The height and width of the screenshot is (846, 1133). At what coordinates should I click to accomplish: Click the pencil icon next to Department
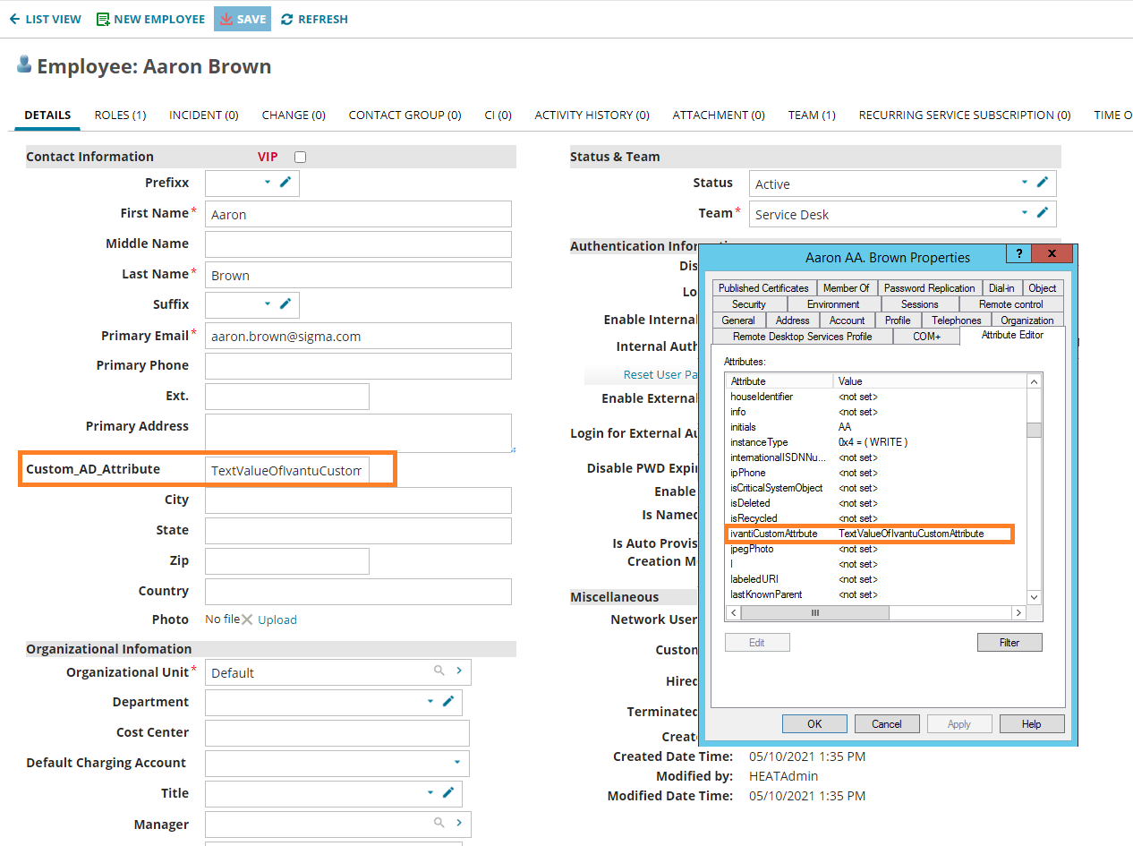pyautogui.click(x=447, y=702)
